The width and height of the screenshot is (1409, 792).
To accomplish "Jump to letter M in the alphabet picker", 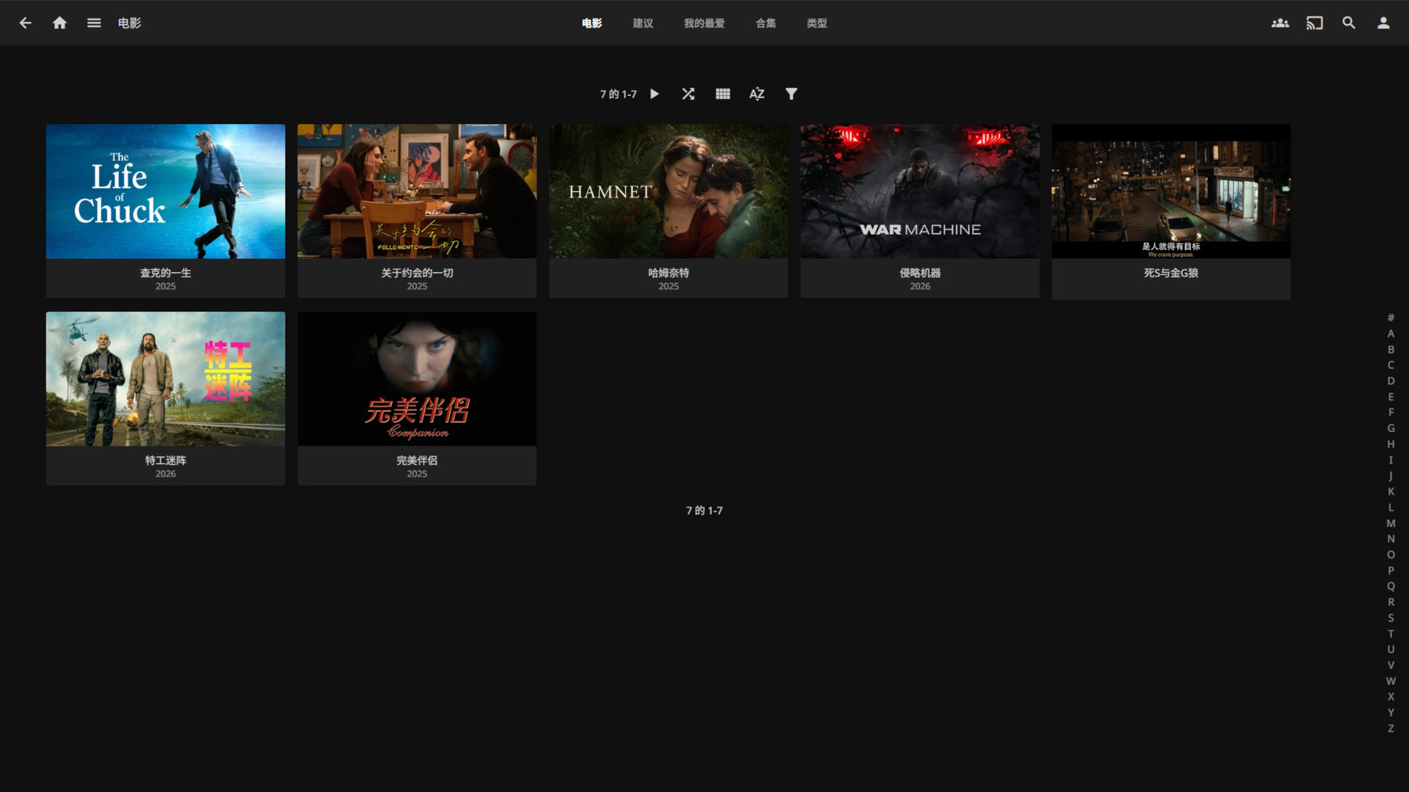I will [1391, 523].
